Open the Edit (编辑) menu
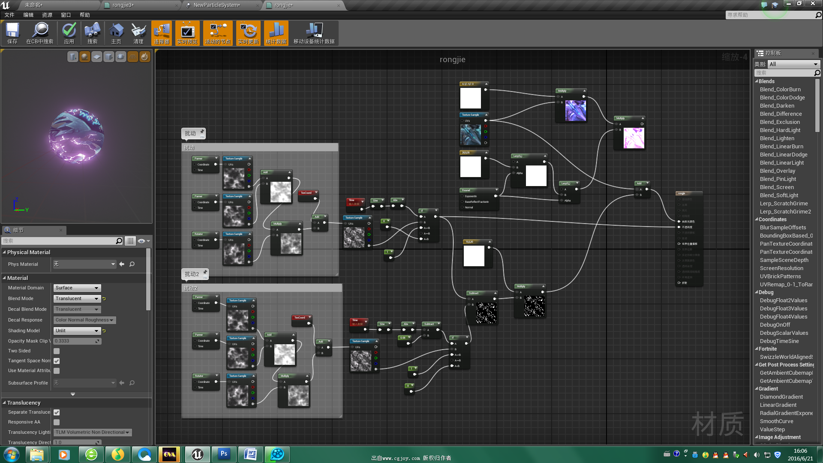Image resolution: width=823 pixels, height=463 pixels. [x=28, y=15]
